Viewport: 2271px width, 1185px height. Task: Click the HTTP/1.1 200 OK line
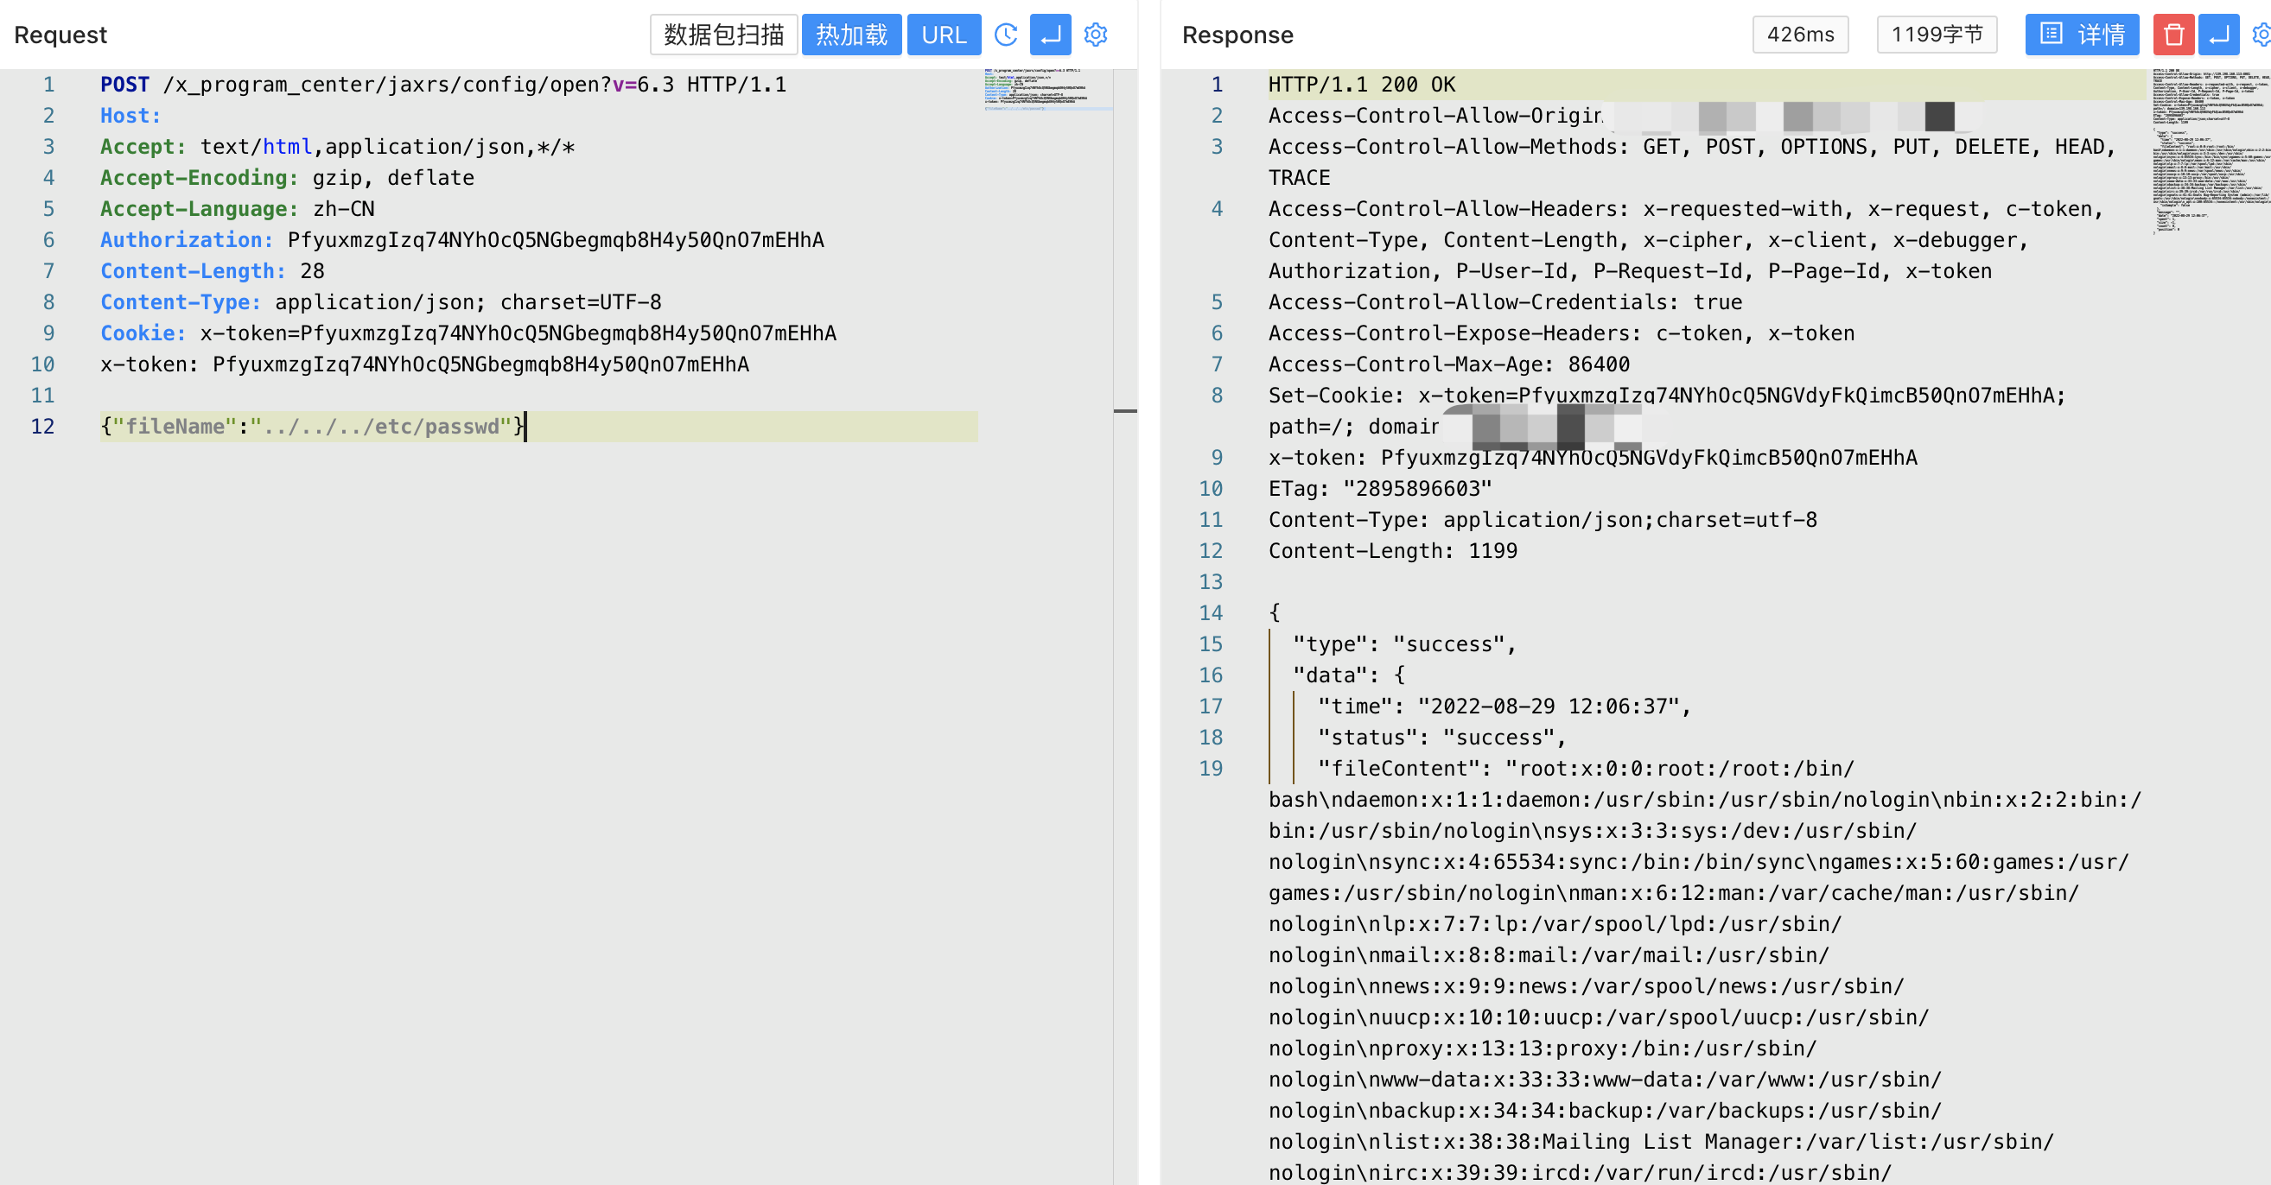click(x=1361, y=85)
